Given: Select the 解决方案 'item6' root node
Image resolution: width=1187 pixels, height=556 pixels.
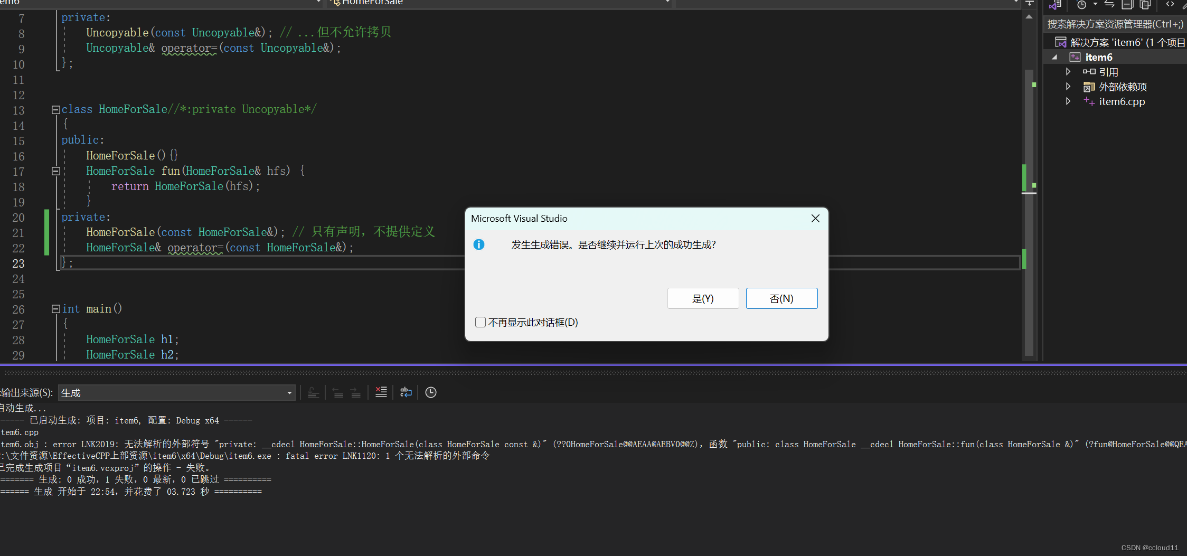Looking at the screenshot, I should pos(1128,42).
